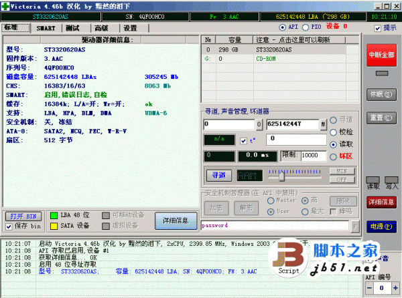Click the blue 电源(P) button

pos(381,227)
